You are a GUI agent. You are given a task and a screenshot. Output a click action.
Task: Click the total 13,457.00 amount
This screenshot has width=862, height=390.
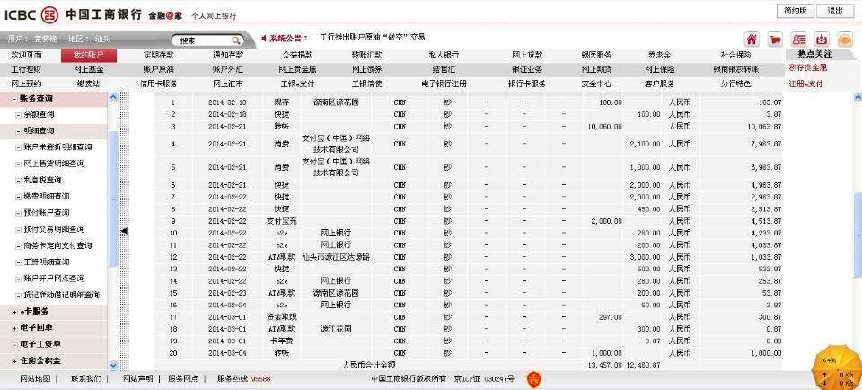point(604,365)
